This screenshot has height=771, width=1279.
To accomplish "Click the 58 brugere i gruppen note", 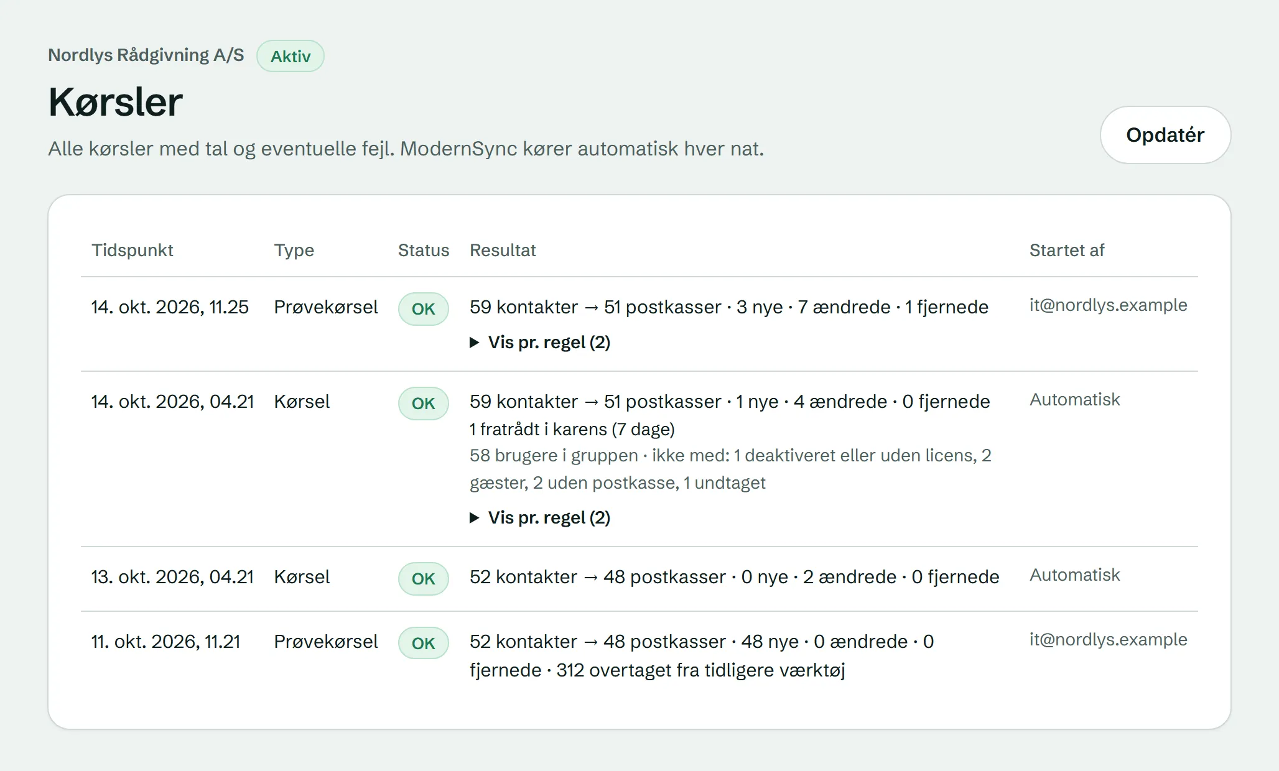I will pyautogui.click(x=730, y=469).
